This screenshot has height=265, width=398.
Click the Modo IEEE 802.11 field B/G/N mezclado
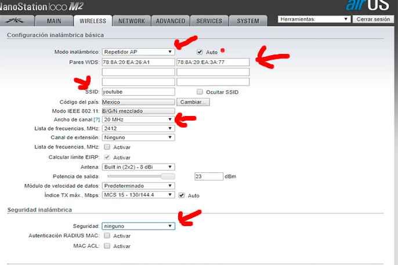[138, 111]
